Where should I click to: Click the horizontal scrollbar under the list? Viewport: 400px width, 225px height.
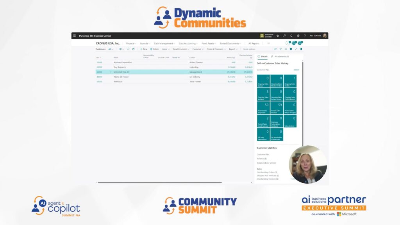click(x=160, y=183)
